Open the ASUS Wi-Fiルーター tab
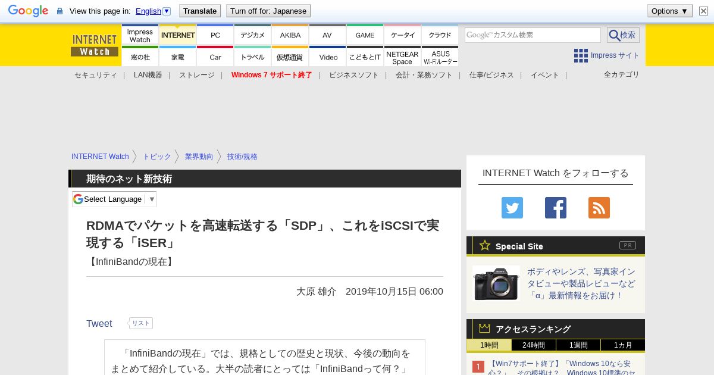714x375 pixels. 440,57
